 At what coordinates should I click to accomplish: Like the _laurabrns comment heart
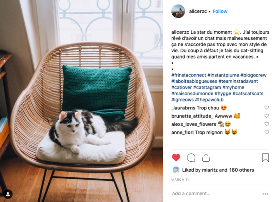[x=267, y=108]
